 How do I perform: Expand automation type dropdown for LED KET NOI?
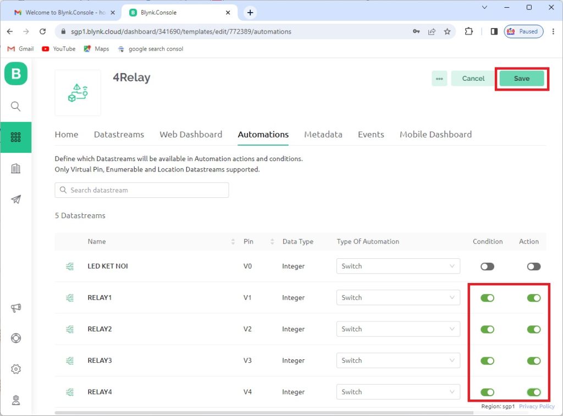point(398,267)
